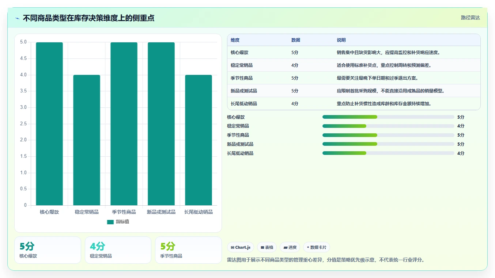Click the 长尾低动销品 bar in chart
Image resolution: width=495 pixels, height=278 pixels.
click(x=199, y=140)
